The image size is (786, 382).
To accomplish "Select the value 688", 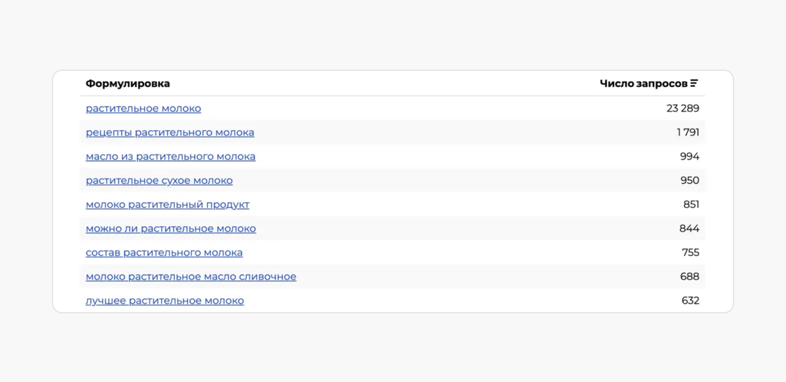I will pos(690,277).
